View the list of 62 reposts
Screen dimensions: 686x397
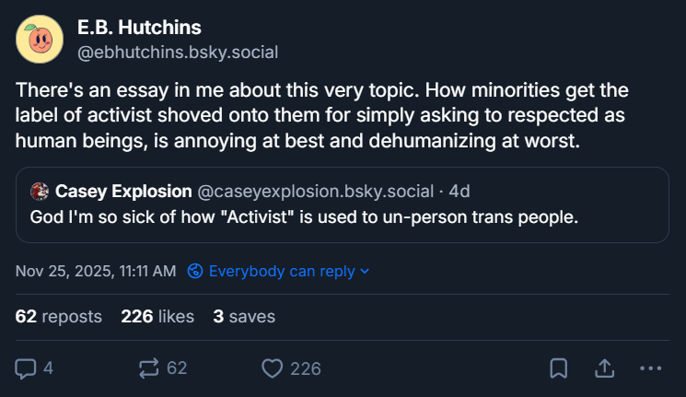(x=59, y=317)
